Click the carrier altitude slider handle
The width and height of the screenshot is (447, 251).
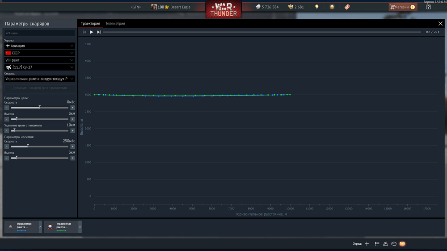point(17,157)
